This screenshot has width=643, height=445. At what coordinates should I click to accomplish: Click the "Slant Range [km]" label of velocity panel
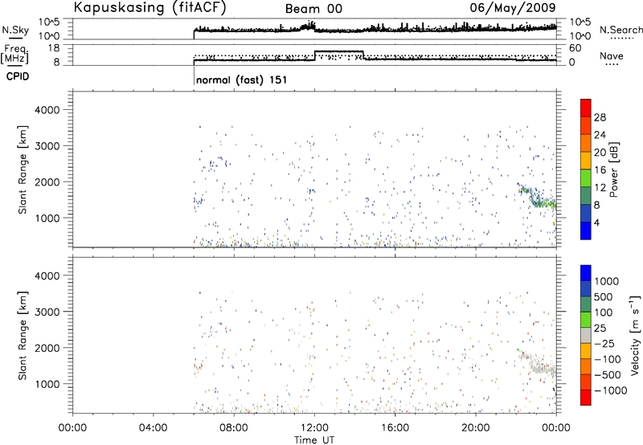tap(23, 336)
